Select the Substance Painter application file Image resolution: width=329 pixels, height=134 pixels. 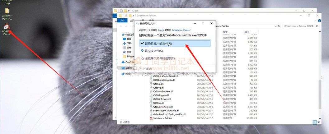point(162,118)
